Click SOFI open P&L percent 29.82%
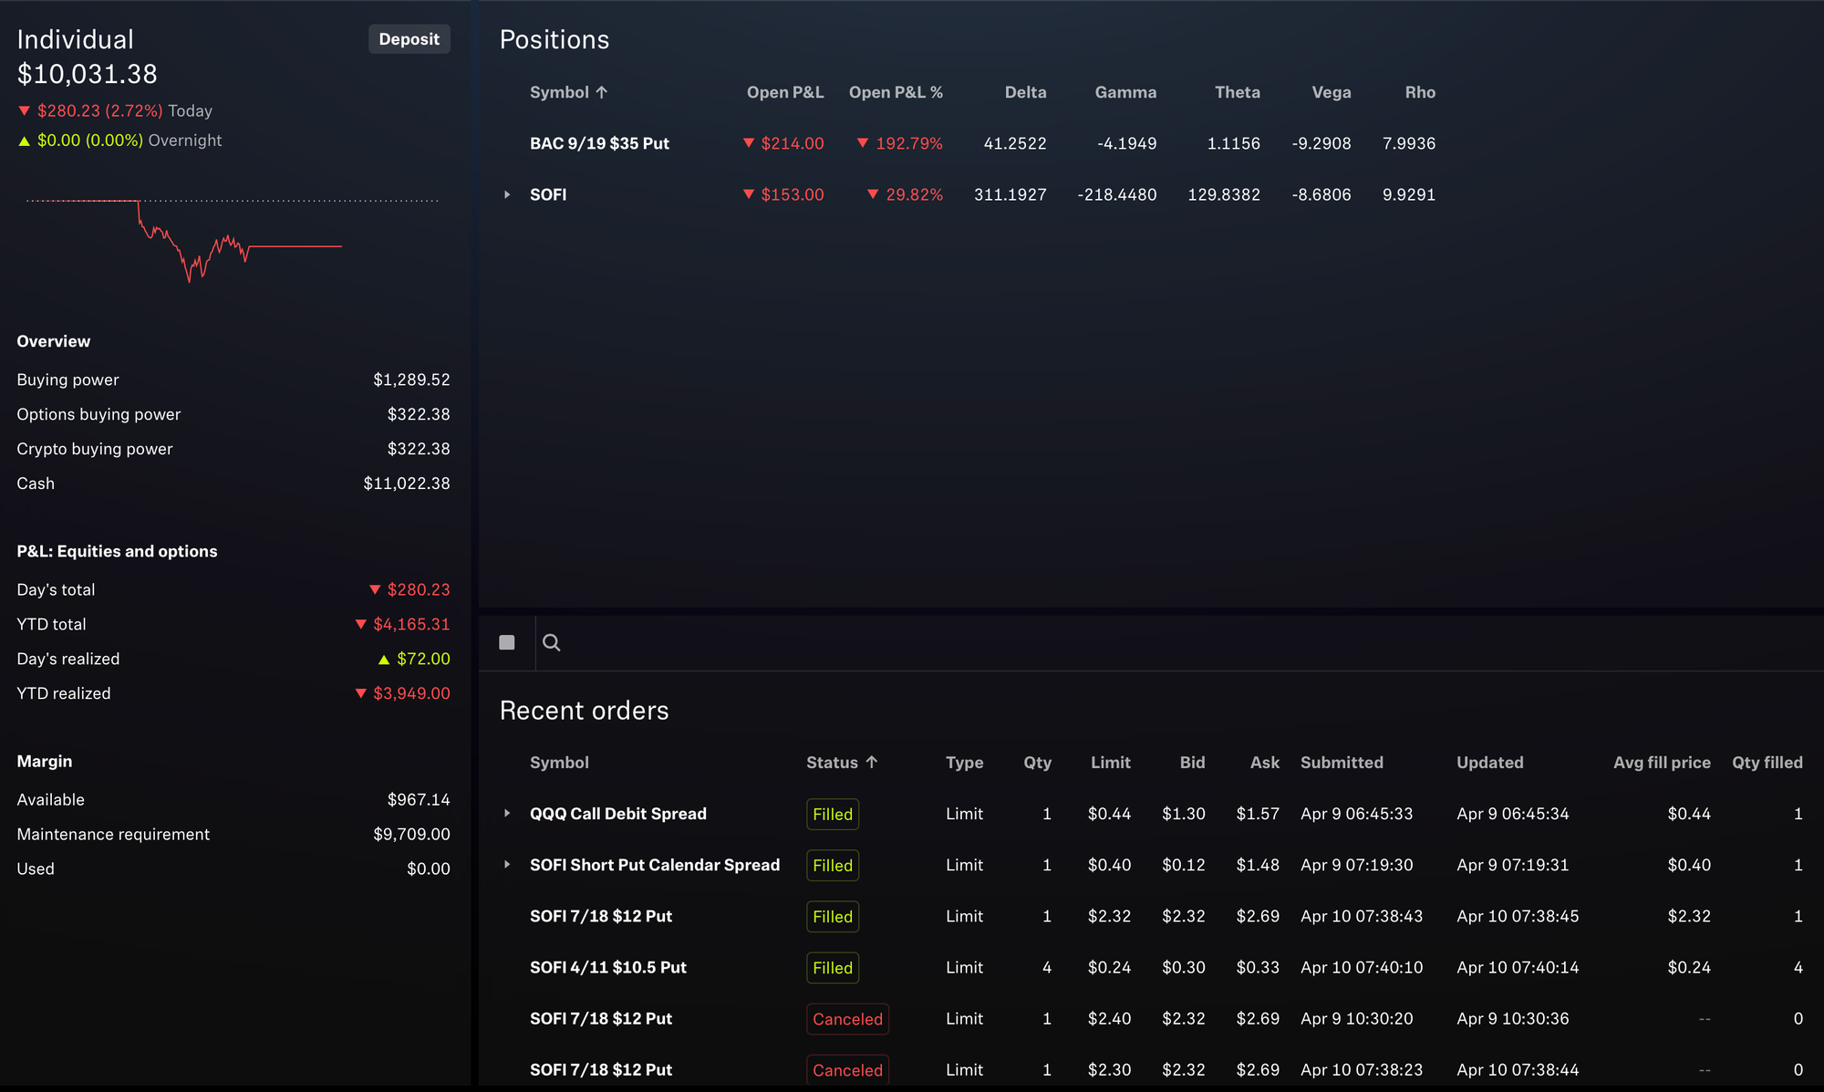The height and width of the screenshot is (1092, 1824). tap(905, 194)
